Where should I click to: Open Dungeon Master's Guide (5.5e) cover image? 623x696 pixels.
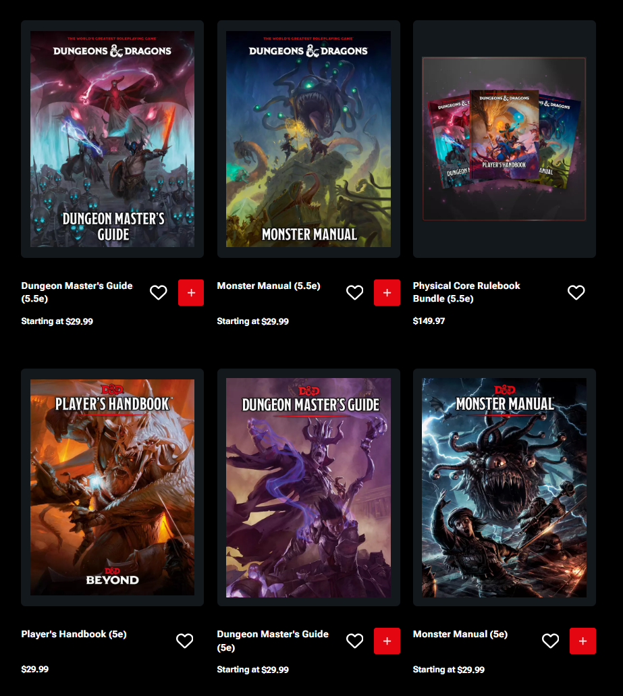112,139
